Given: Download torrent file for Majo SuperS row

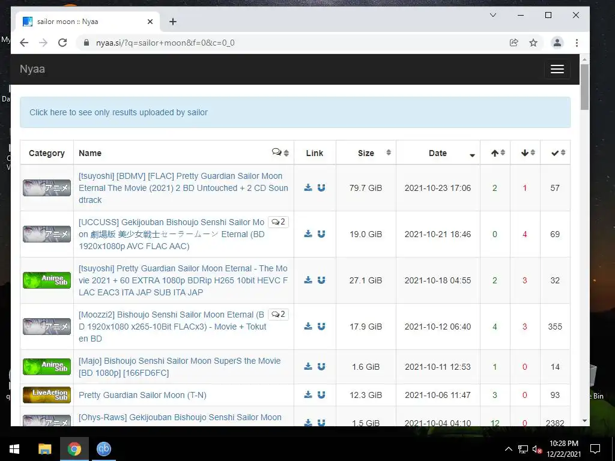Looking at the screenshot, I should point(308,367).
